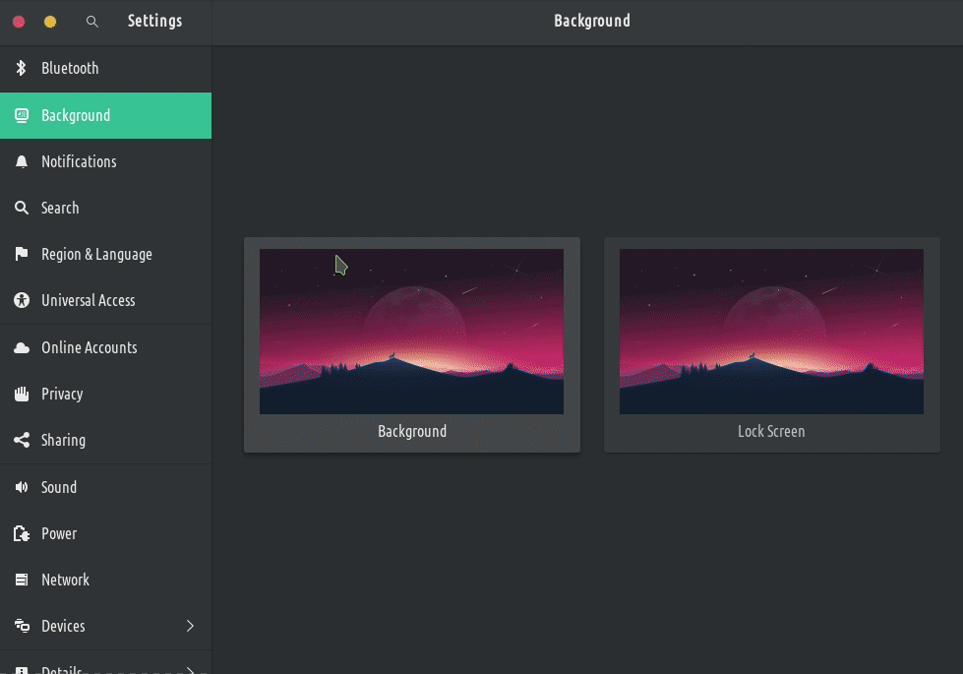The width and height of the screenshot is (963, 674).
Task: Close the Settings window with red button
Action: 19,22
